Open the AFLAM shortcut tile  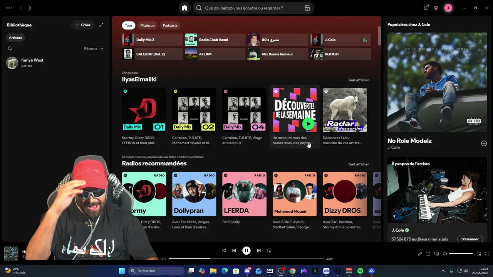215,54
